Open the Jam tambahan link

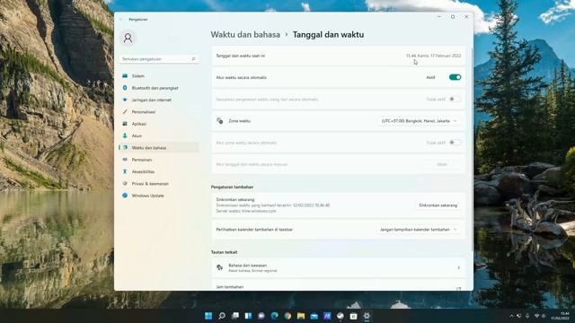pos(339,285)
